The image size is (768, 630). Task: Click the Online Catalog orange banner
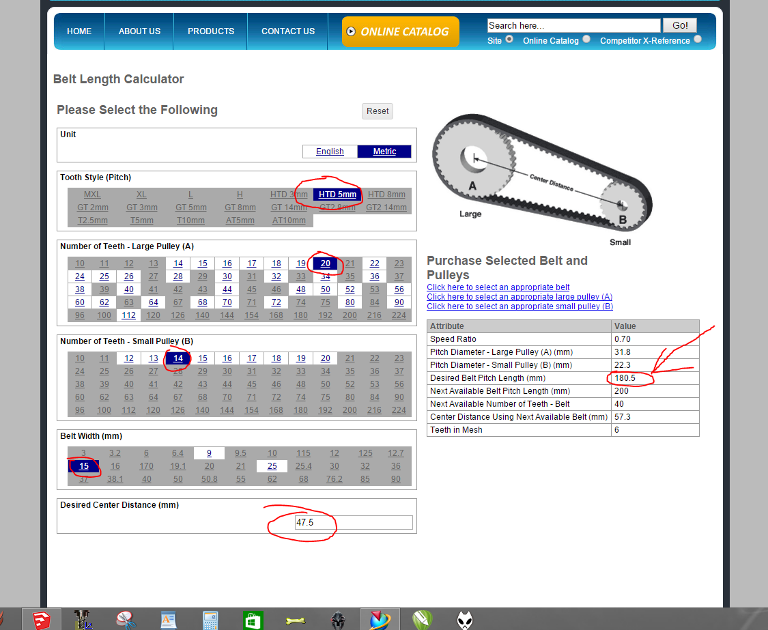coord(400,31)
